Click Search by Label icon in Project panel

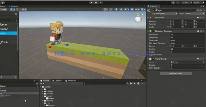(135, 83)
